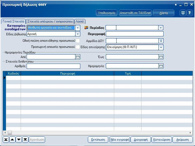Click the Αρχική value field
Viewport: 195px width, 146px height.
[x=51, y=34]
